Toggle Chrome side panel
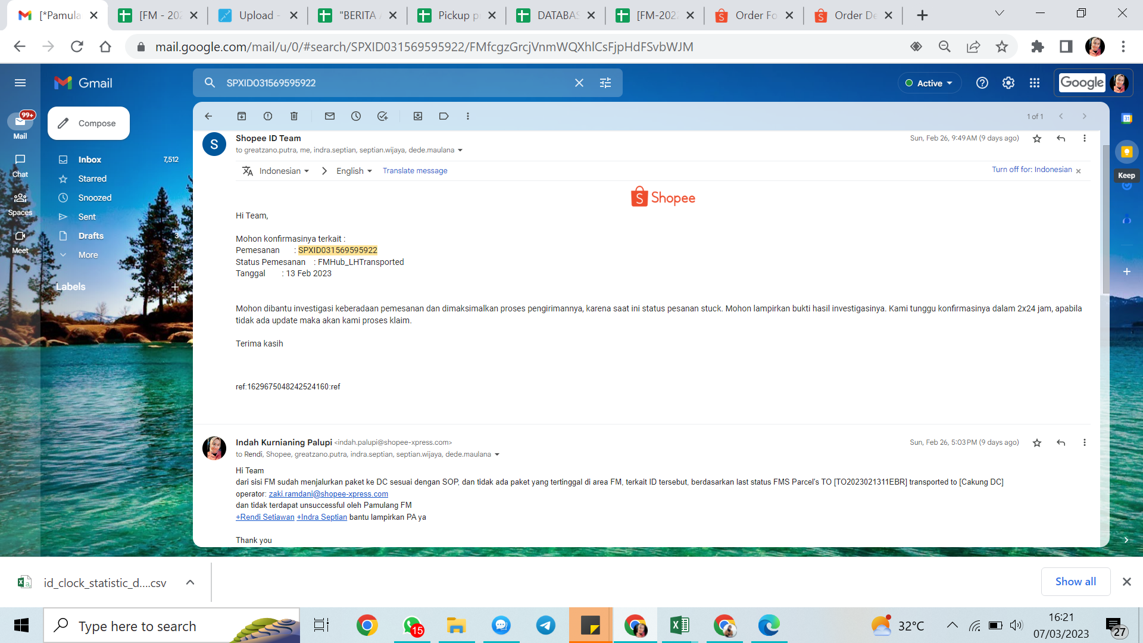 1066,46
